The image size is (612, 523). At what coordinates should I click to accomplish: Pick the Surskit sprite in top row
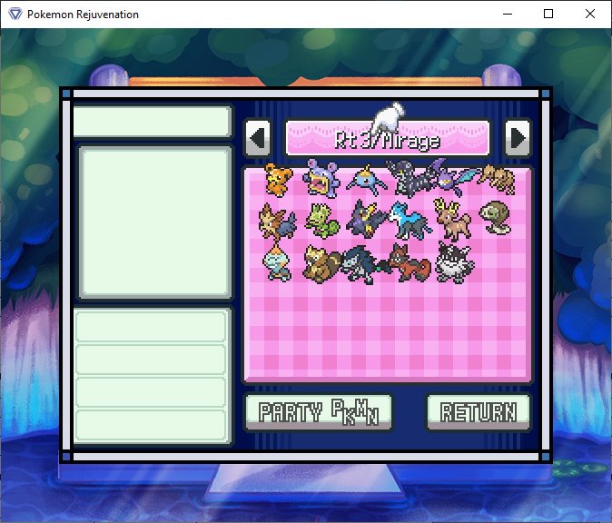coord(367,180)
